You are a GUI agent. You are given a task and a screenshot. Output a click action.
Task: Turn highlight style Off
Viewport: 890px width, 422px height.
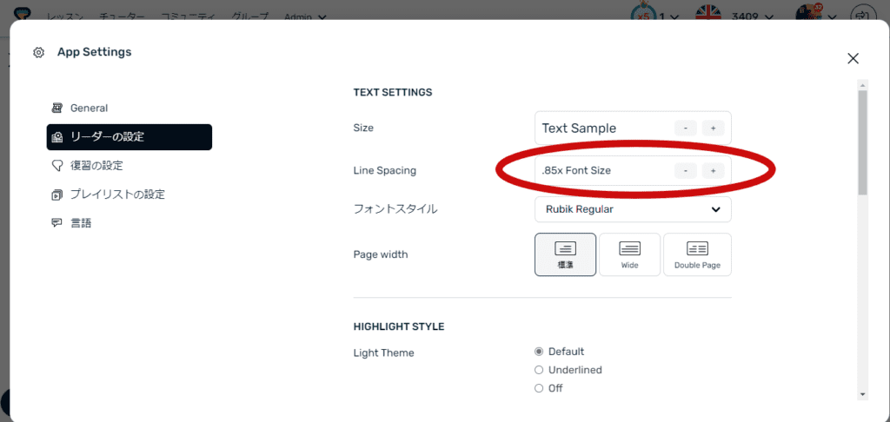pyautogui.click(x=539, y=388)
